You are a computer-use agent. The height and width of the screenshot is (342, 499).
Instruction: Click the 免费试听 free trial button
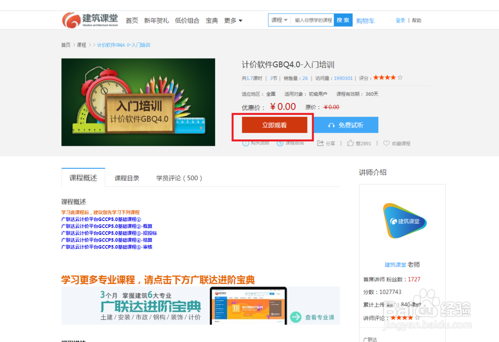click(x=346, y=125)
